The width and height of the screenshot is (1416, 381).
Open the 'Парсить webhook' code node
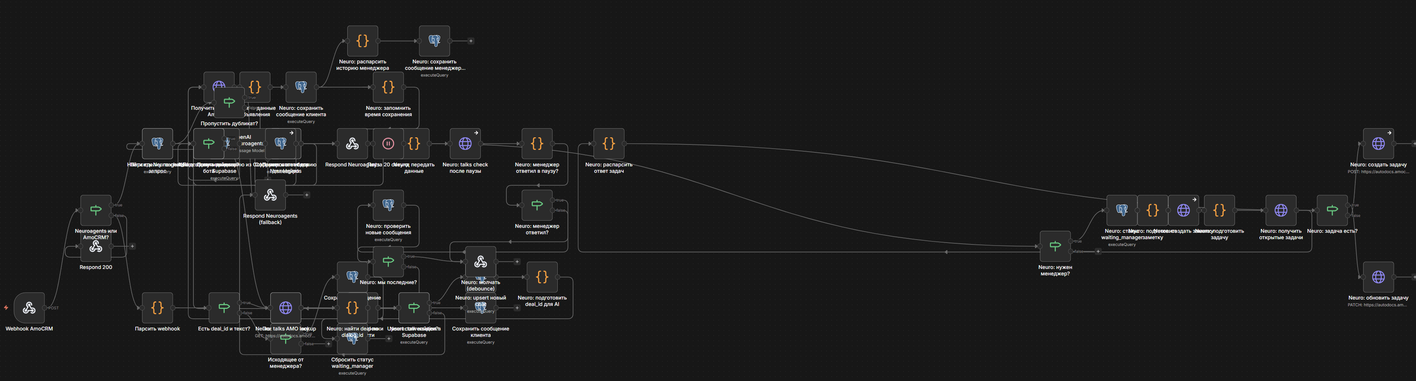coord(157,308)
